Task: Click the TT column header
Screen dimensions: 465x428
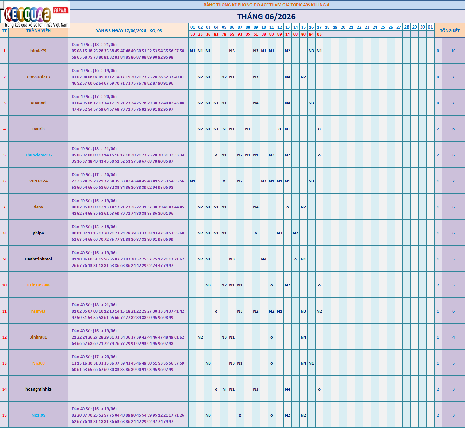Action: [x=4, y=31]
